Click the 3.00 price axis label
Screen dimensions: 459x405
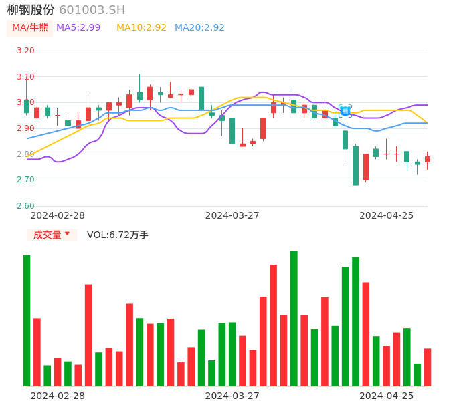25,102
